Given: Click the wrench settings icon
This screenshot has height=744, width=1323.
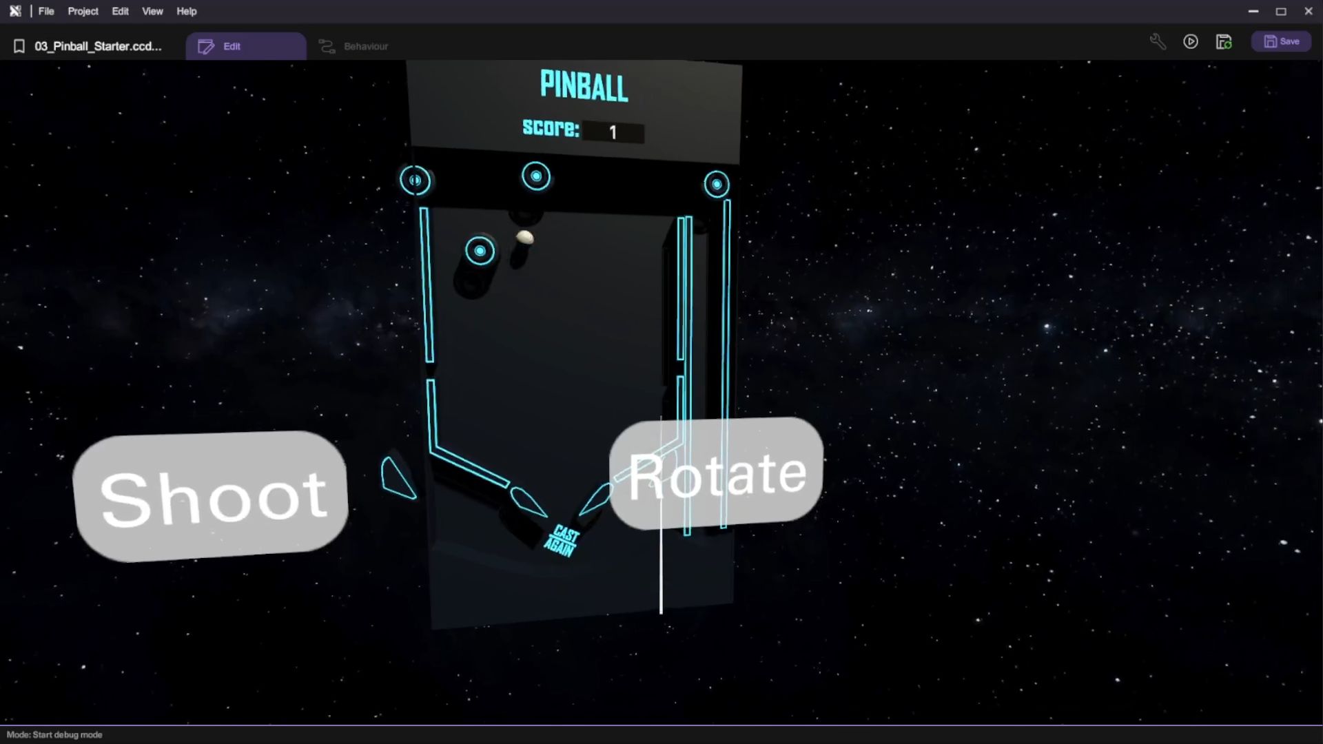Looking at the screenshot, I should tap(1158, 42).
